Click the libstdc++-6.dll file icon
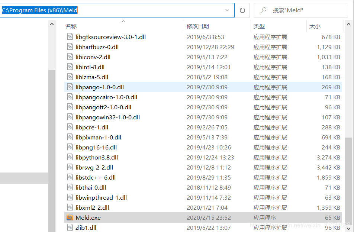Screen dimensions: 354x232 pos(70,177)
